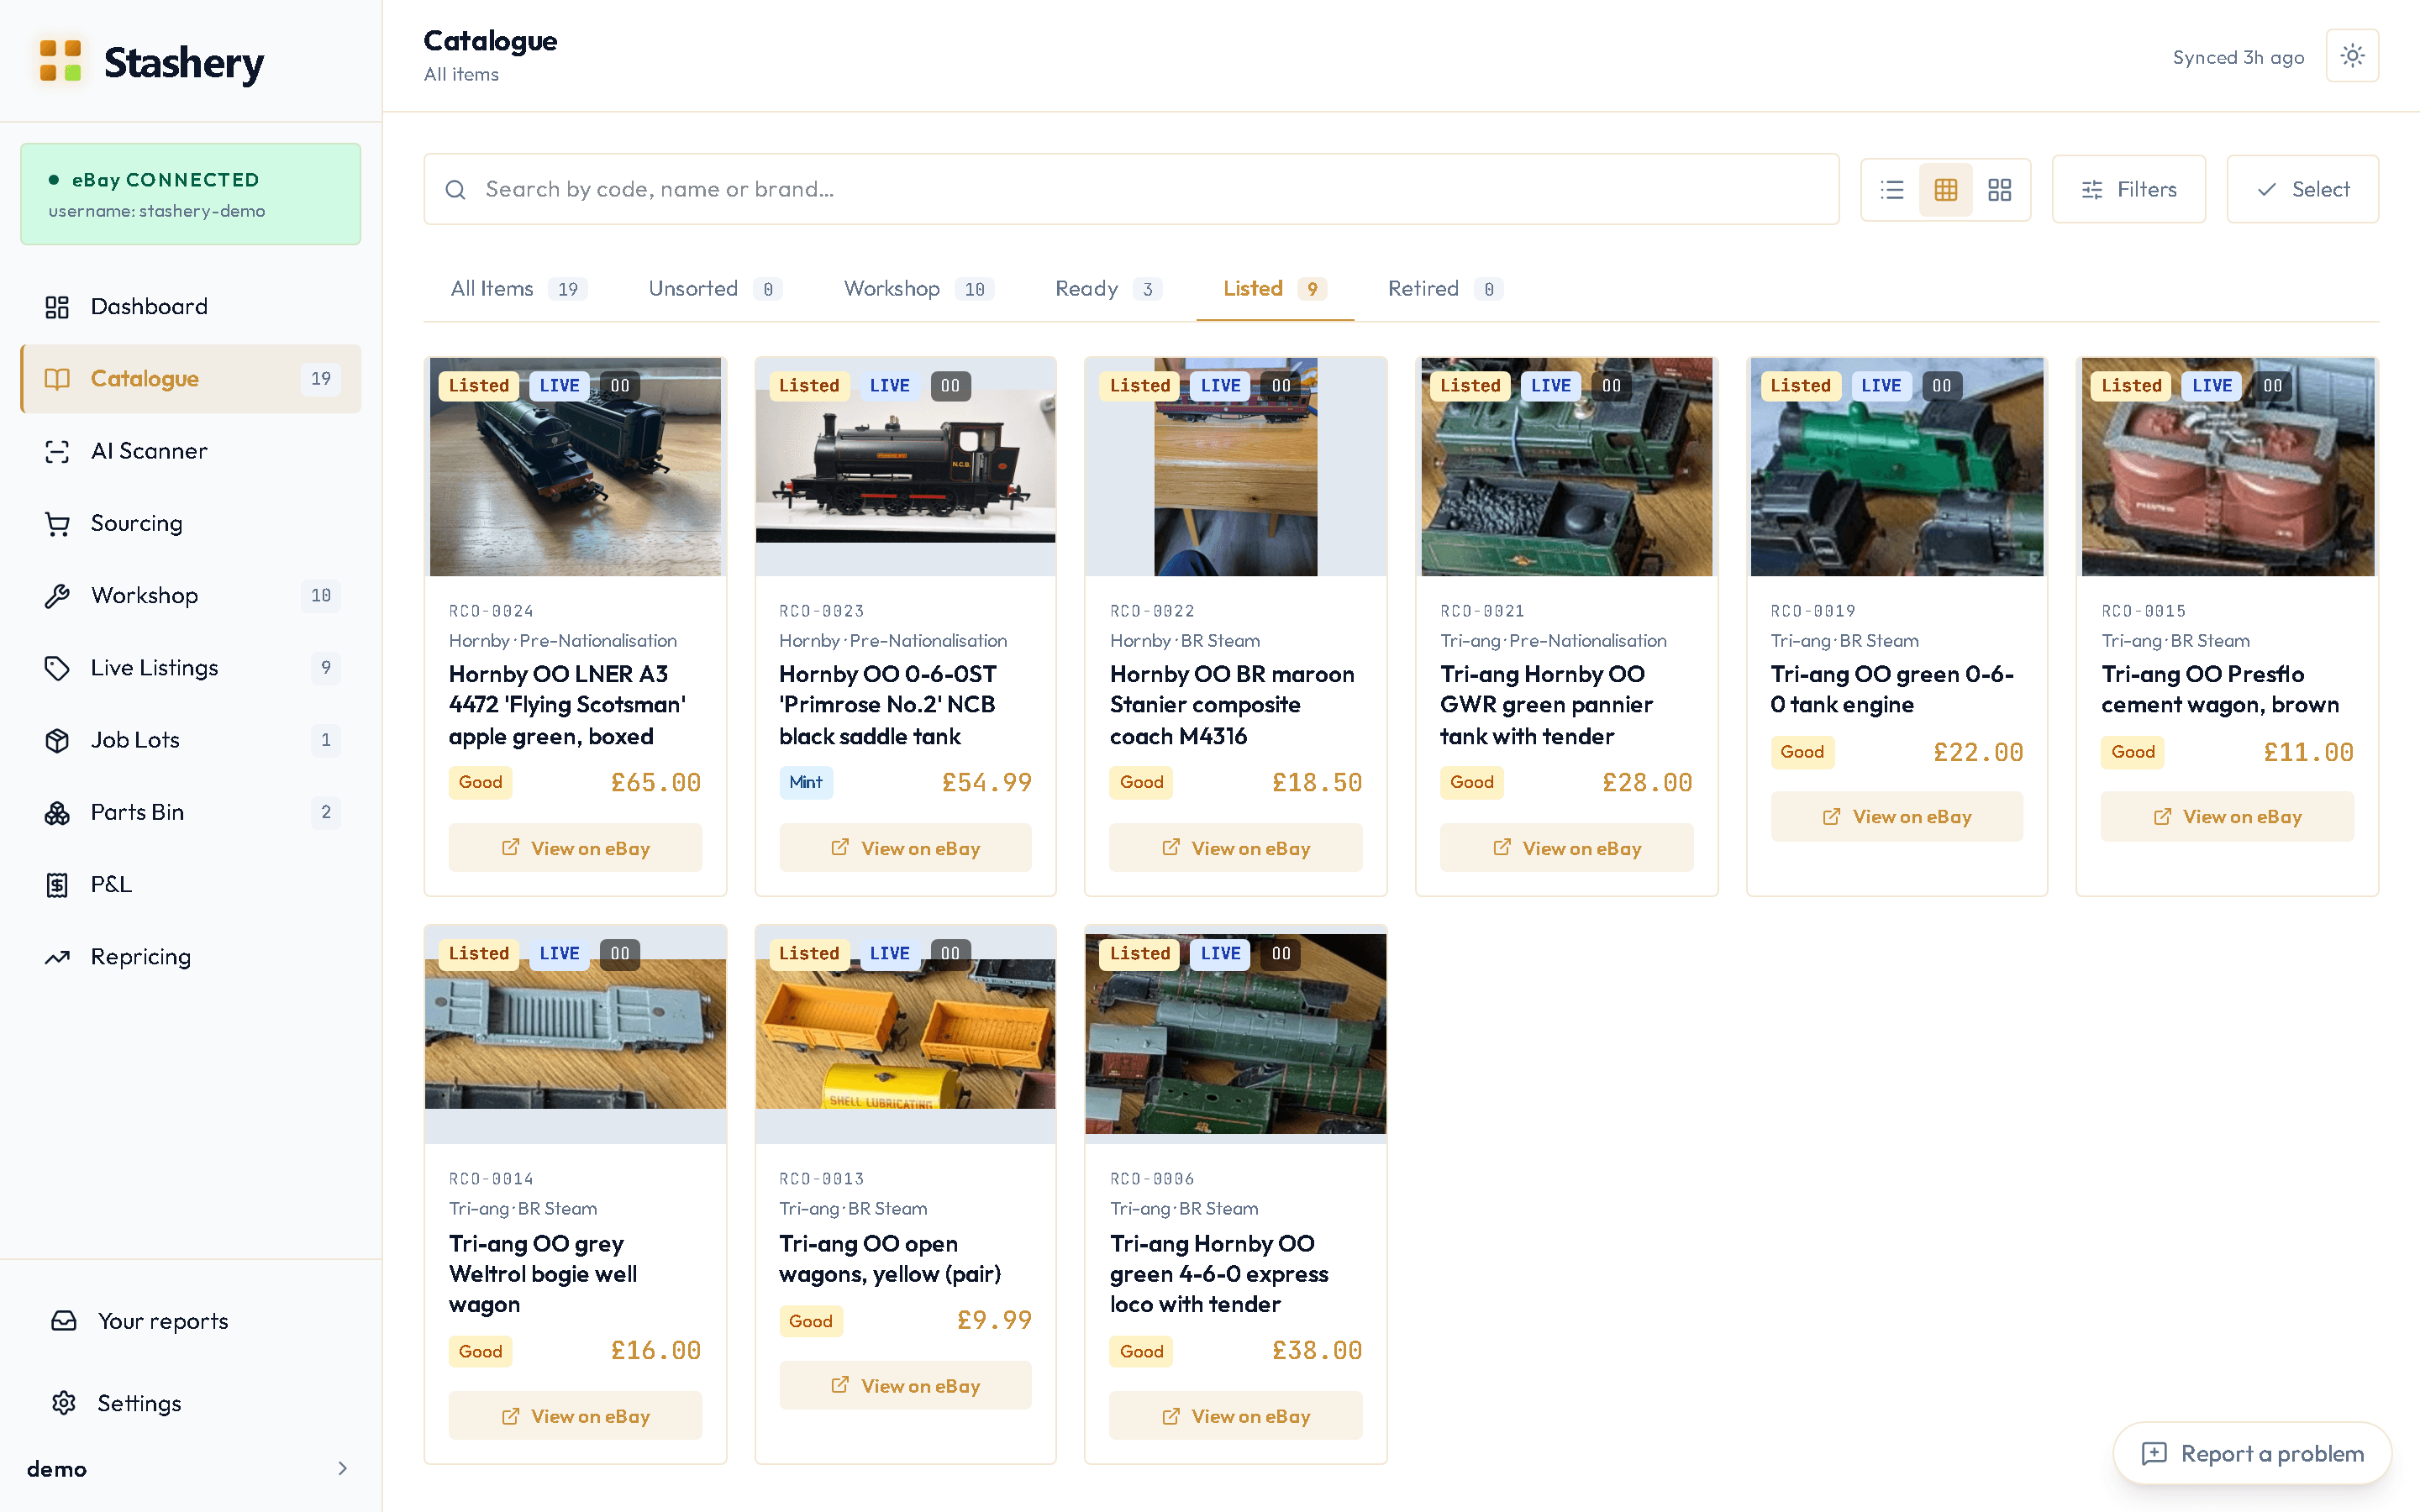This screenshot has height=1512, width=2420.
Task: View green 4-6-0 express loco on eBay
Action: tap(1236, 1416)
